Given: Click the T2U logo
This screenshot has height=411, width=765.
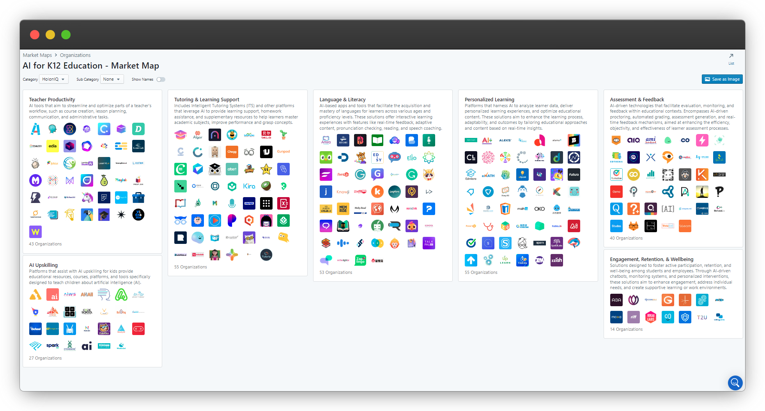Looking at the screenshot, I should pyautogui.click(x=702, y=317).
